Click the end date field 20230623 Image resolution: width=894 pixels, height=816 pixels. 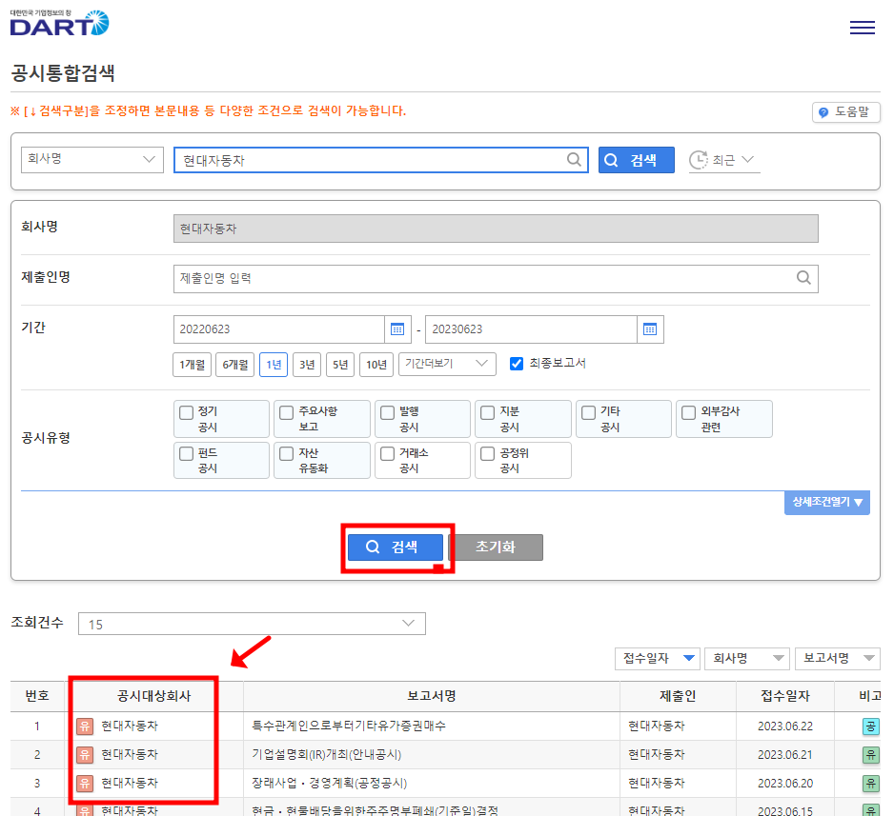click(x=532, y=329)
